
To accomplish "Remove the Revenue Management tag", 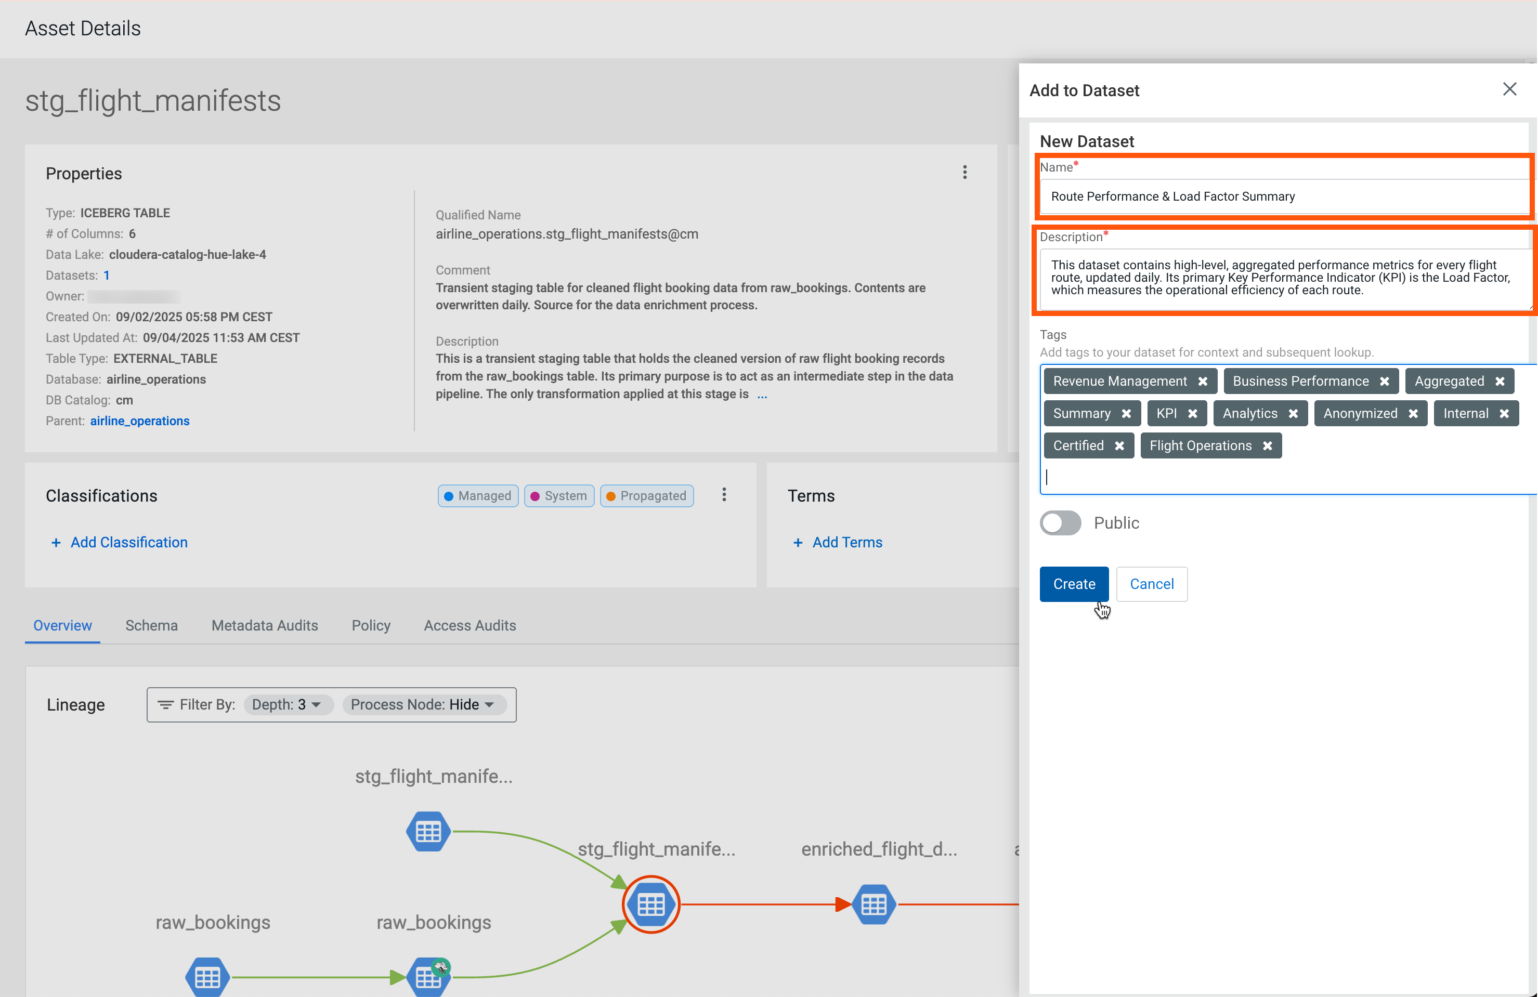I will point(1202,381).
